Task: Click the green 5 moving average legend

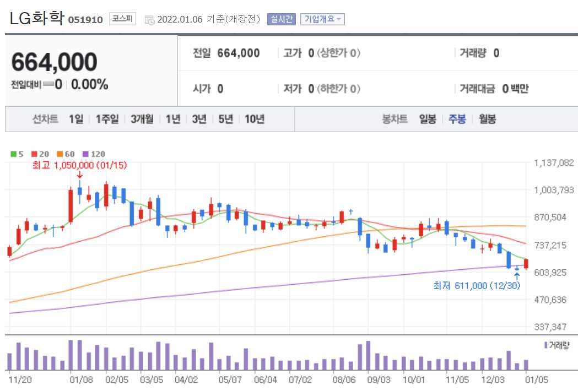Action: pyautogui.click(x=17, y=154)
